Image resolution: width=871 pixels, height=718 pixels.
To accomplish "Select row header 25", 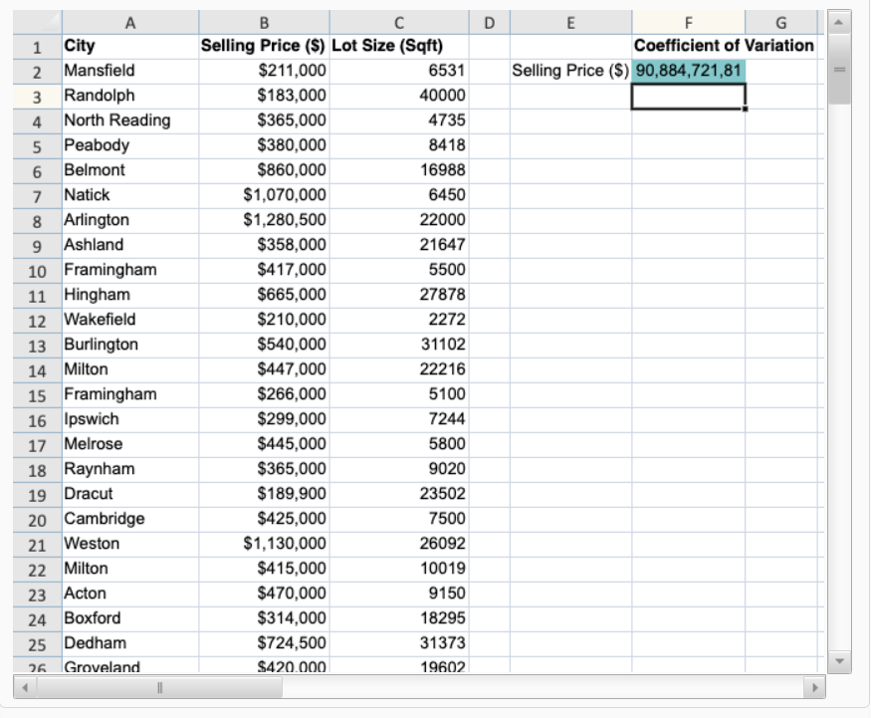I will [x=37, y=644].
